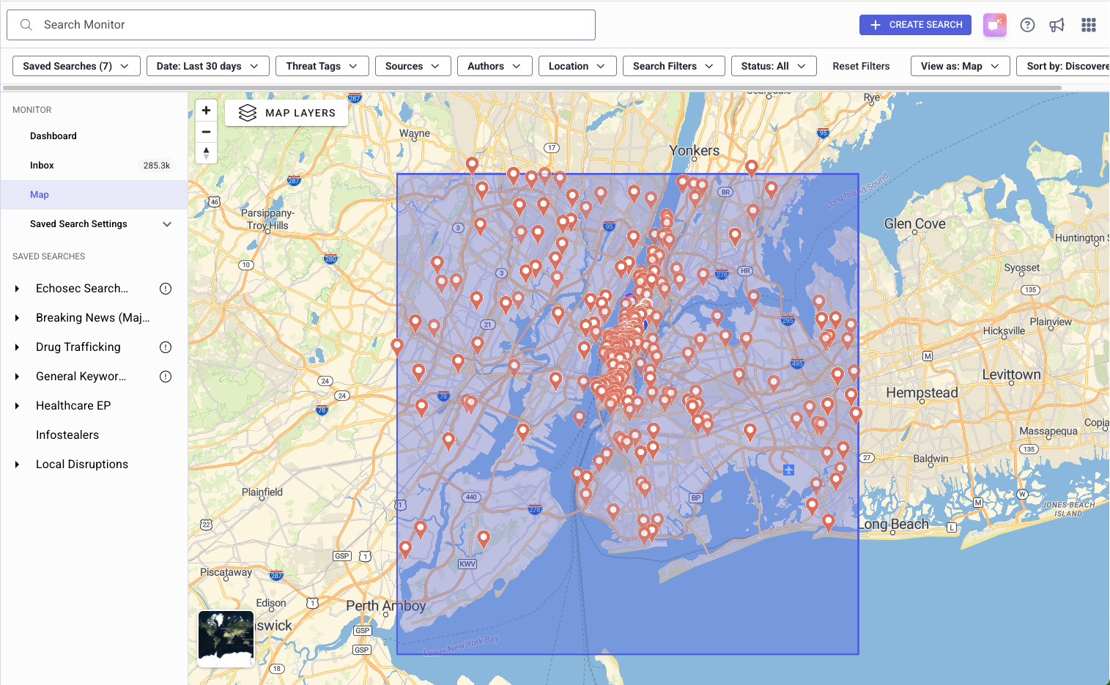Click the pink chat assistant icon
Image resolution: width=1110 pixels, height=685 pixels.
(994, 25)
